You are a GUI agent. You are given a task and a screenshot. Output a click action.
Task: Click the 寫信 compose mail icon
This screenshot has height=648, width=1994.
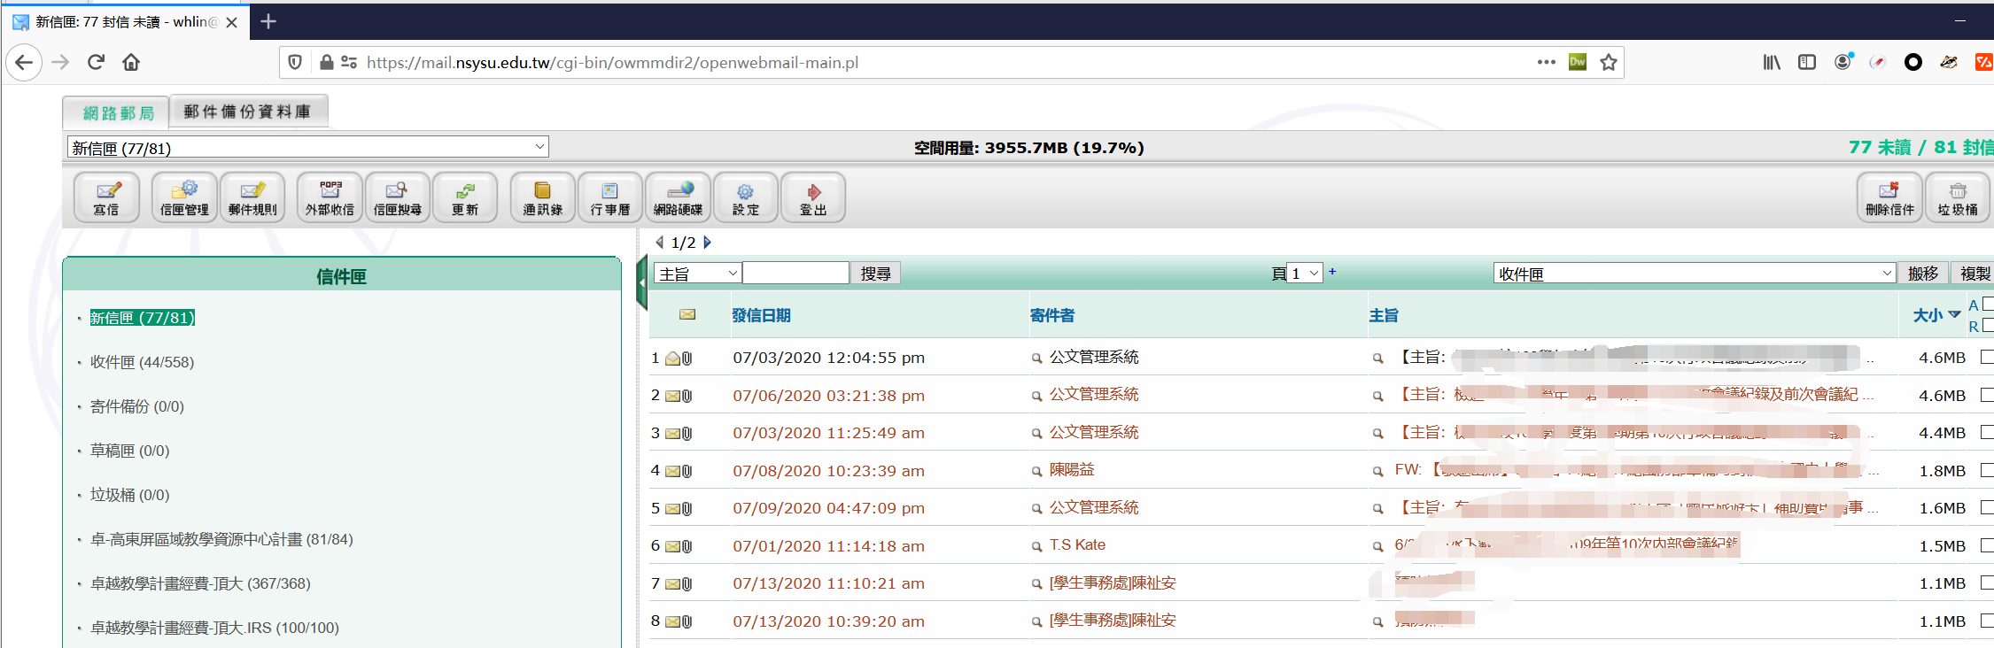107,197
